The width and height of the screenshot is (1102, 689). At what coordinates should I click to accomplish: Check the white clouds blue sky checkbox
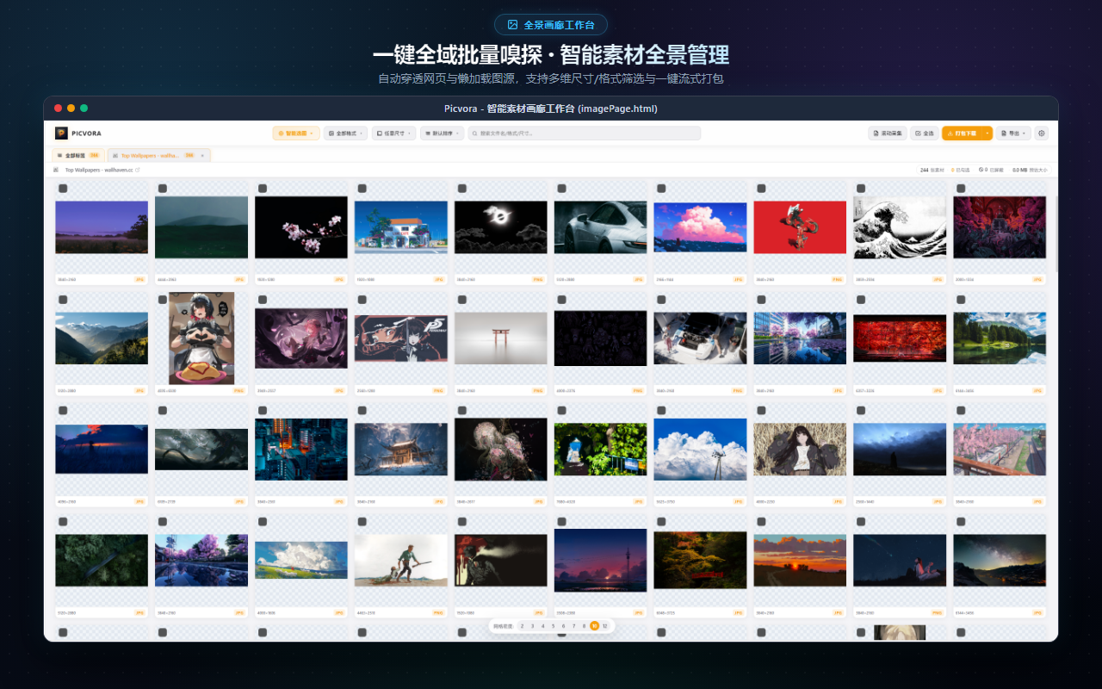point(662,411)
